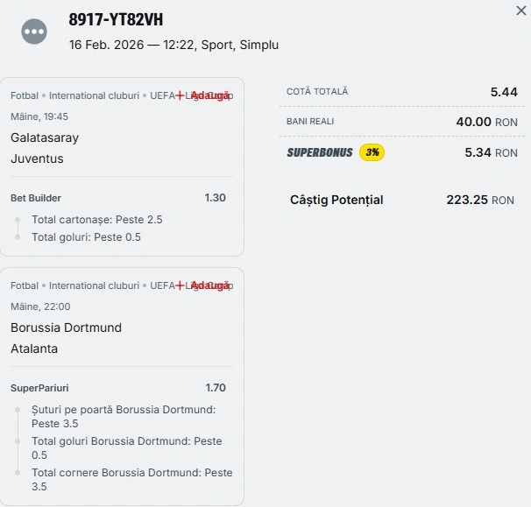This screenshot has width=531, height=507.
Task: Select the Șuturi pe poartă Borussia Dortmund selection
Action: [123, 416]
